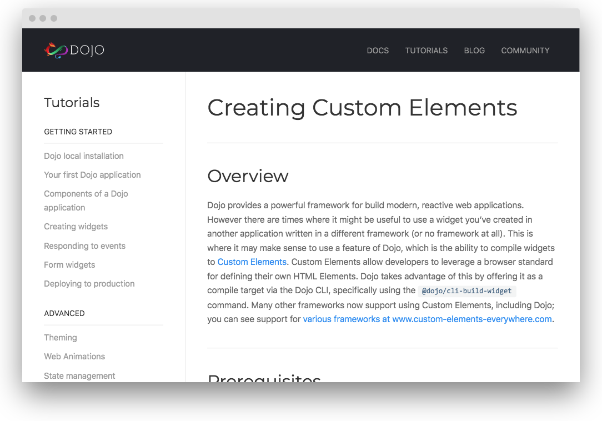Screen dimensions: 602x421
Task: Click the red close window dot
Action: (x=32, y=18)
